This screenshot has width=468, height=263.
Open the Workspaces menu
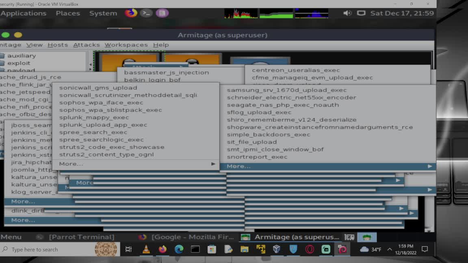(x=126, y=45)
